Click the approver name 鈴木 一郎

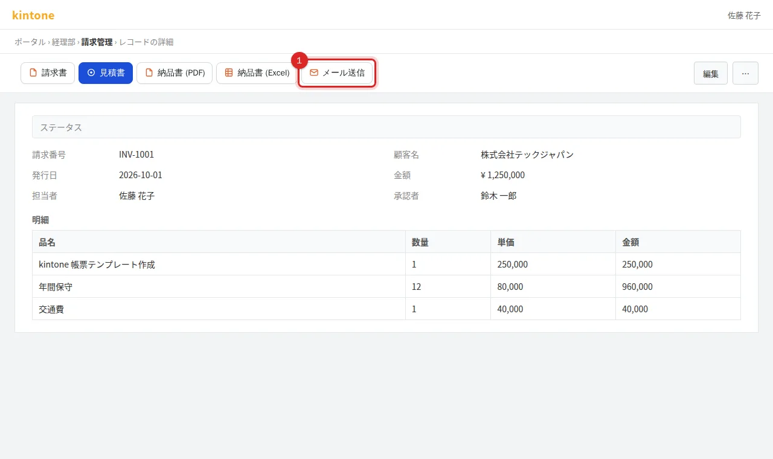(498, 196)
